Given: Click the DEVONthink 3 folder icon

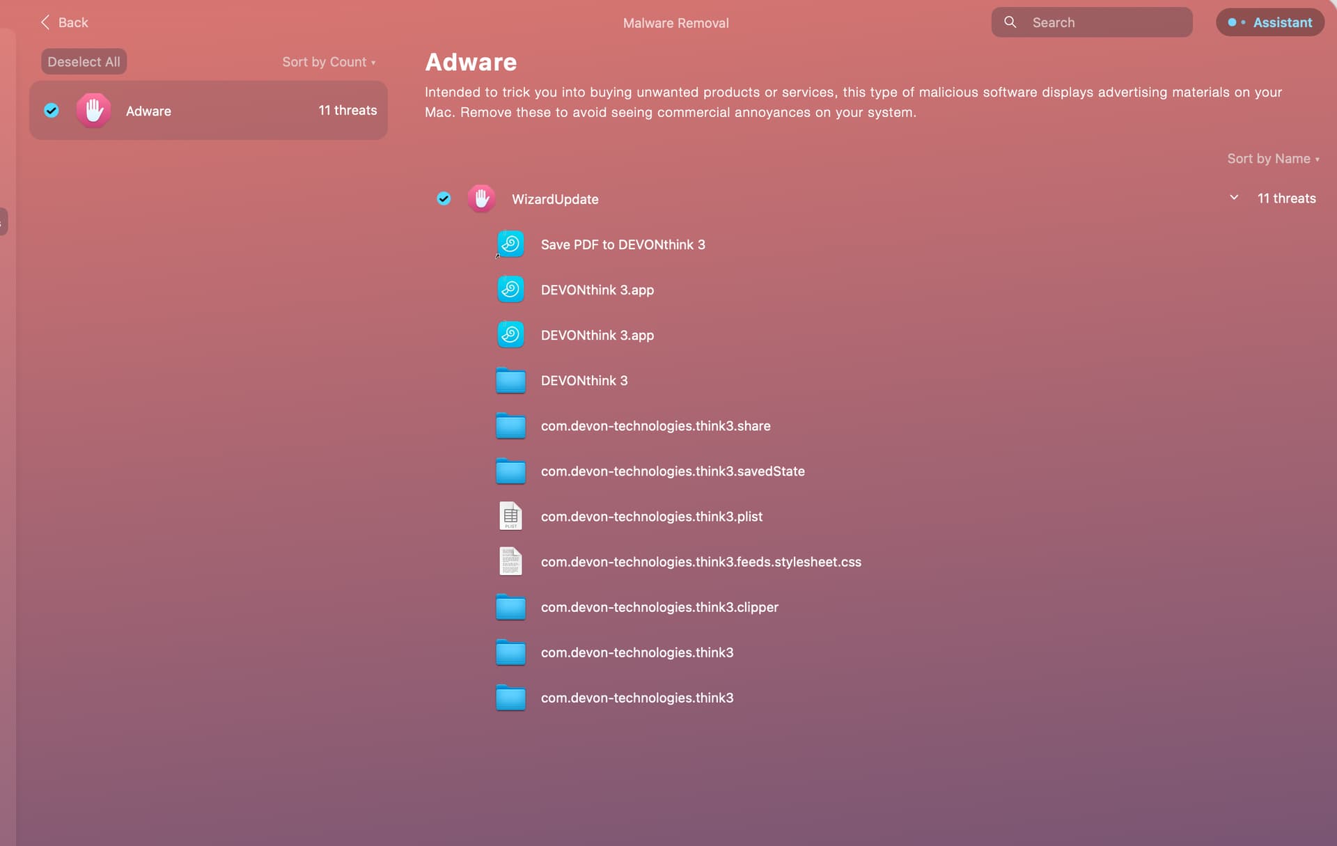Looking at the screenshot, I should (x=510, y=380).
